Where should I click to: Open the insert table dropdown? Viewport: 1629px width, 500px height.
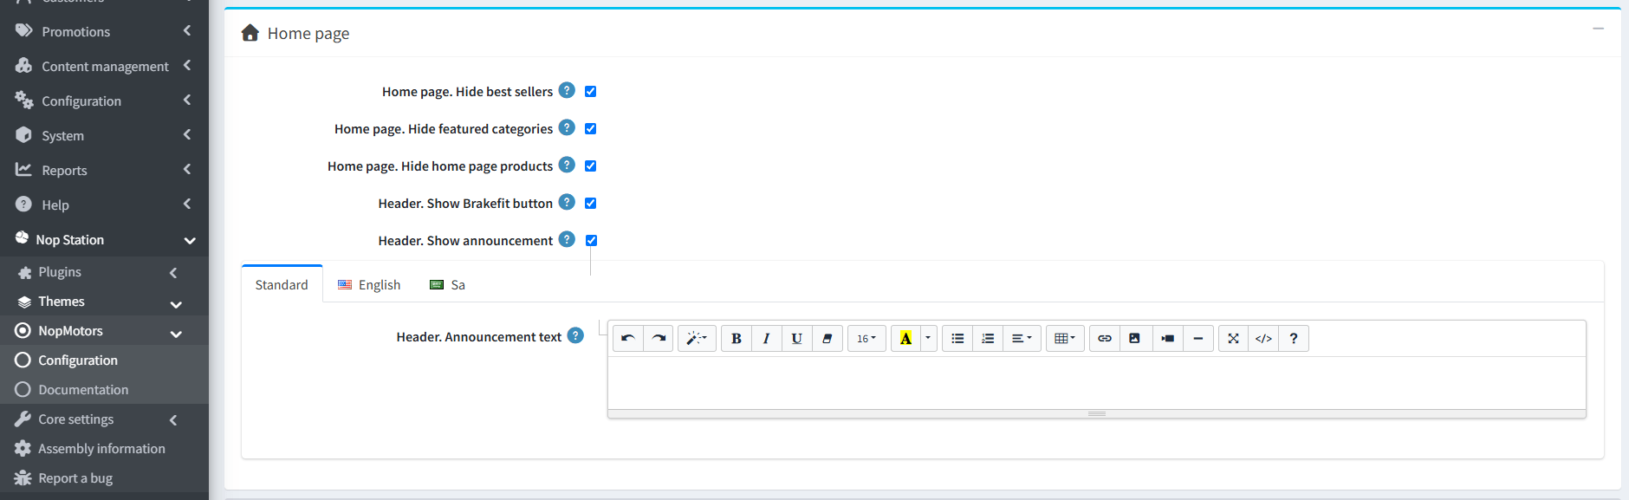[x=1065, y=339]
